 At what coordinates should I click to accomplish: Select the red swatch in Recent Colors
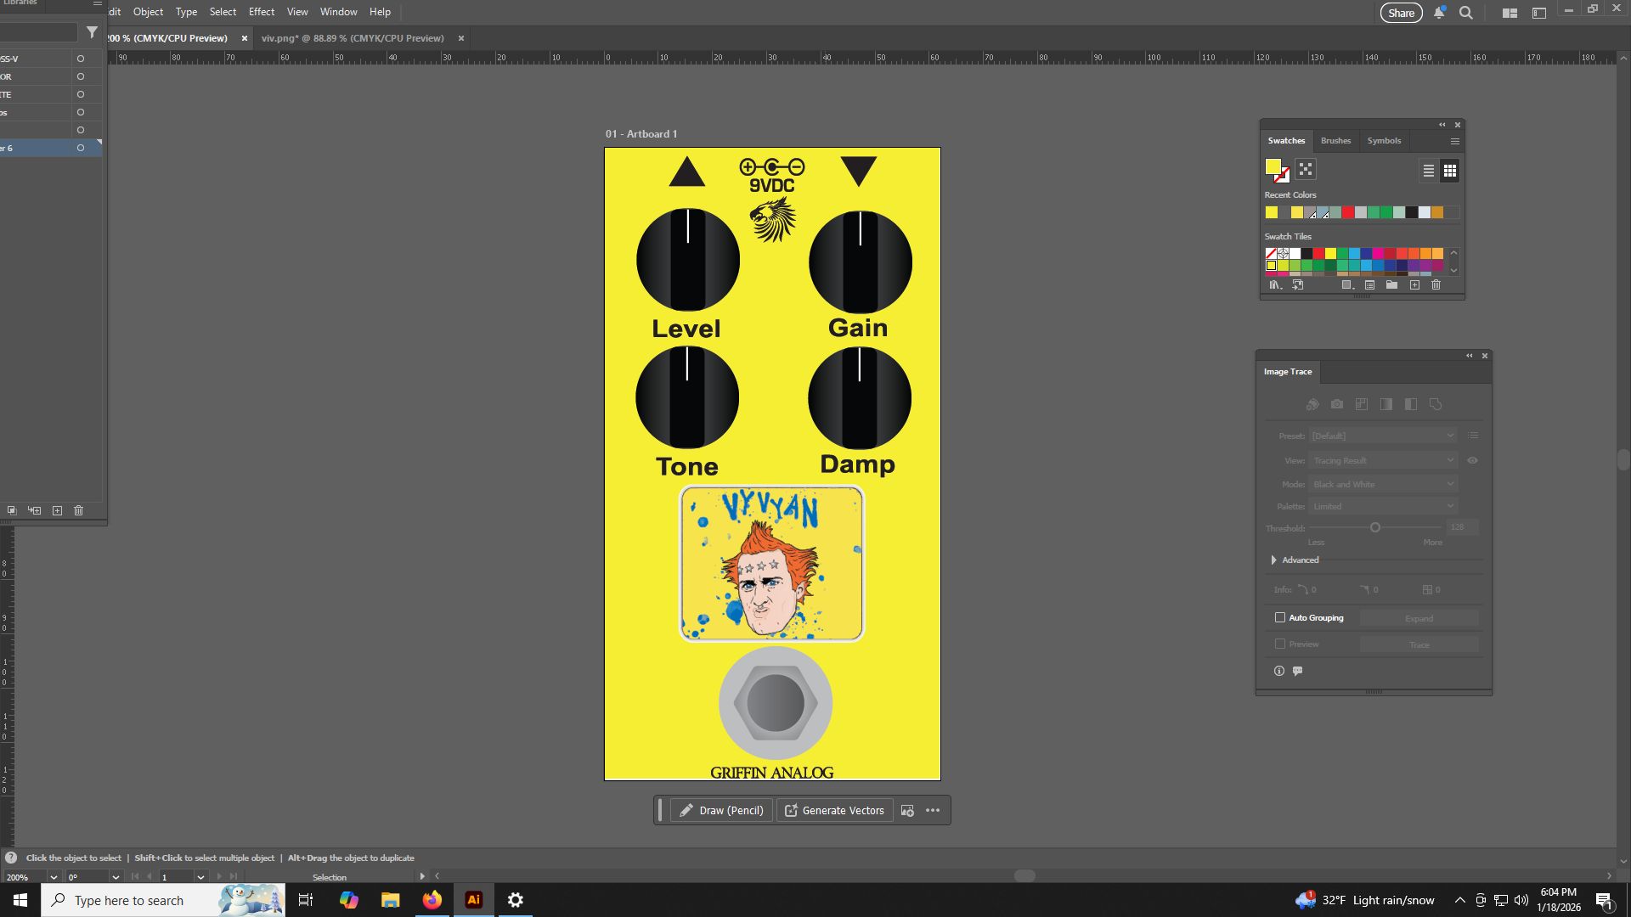tap(1348, 212)
